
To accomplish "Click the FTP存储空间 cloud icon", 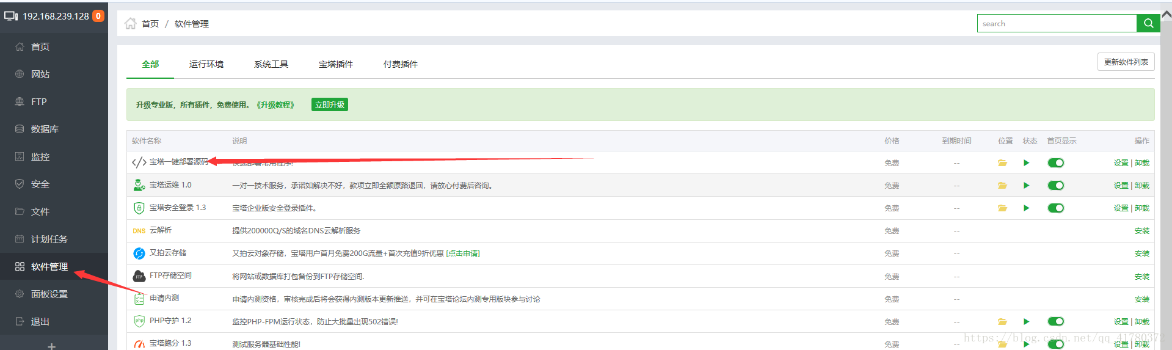I will [x=139, y=276].
